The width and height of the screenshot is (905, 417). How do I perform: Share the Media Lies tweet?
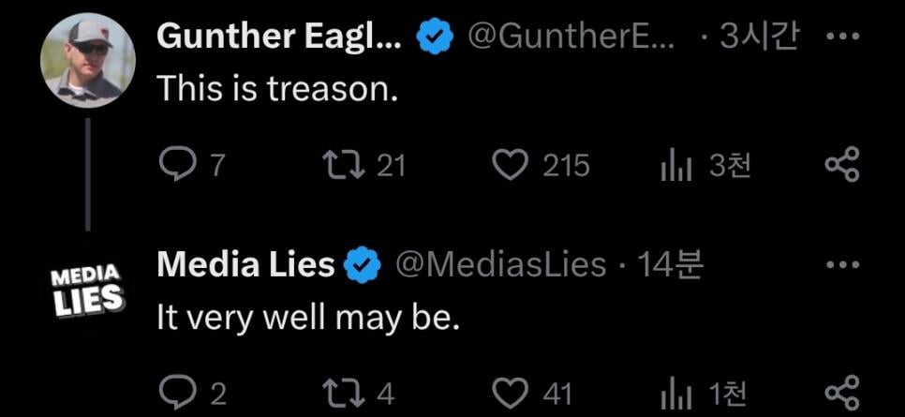point(840,392)
